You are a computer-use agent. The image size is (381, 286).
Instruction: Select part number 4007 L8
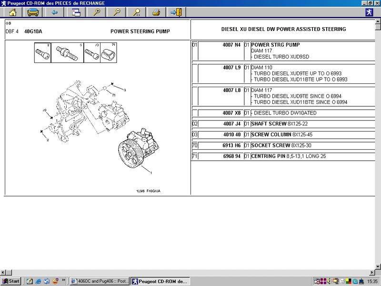(231, 90)
